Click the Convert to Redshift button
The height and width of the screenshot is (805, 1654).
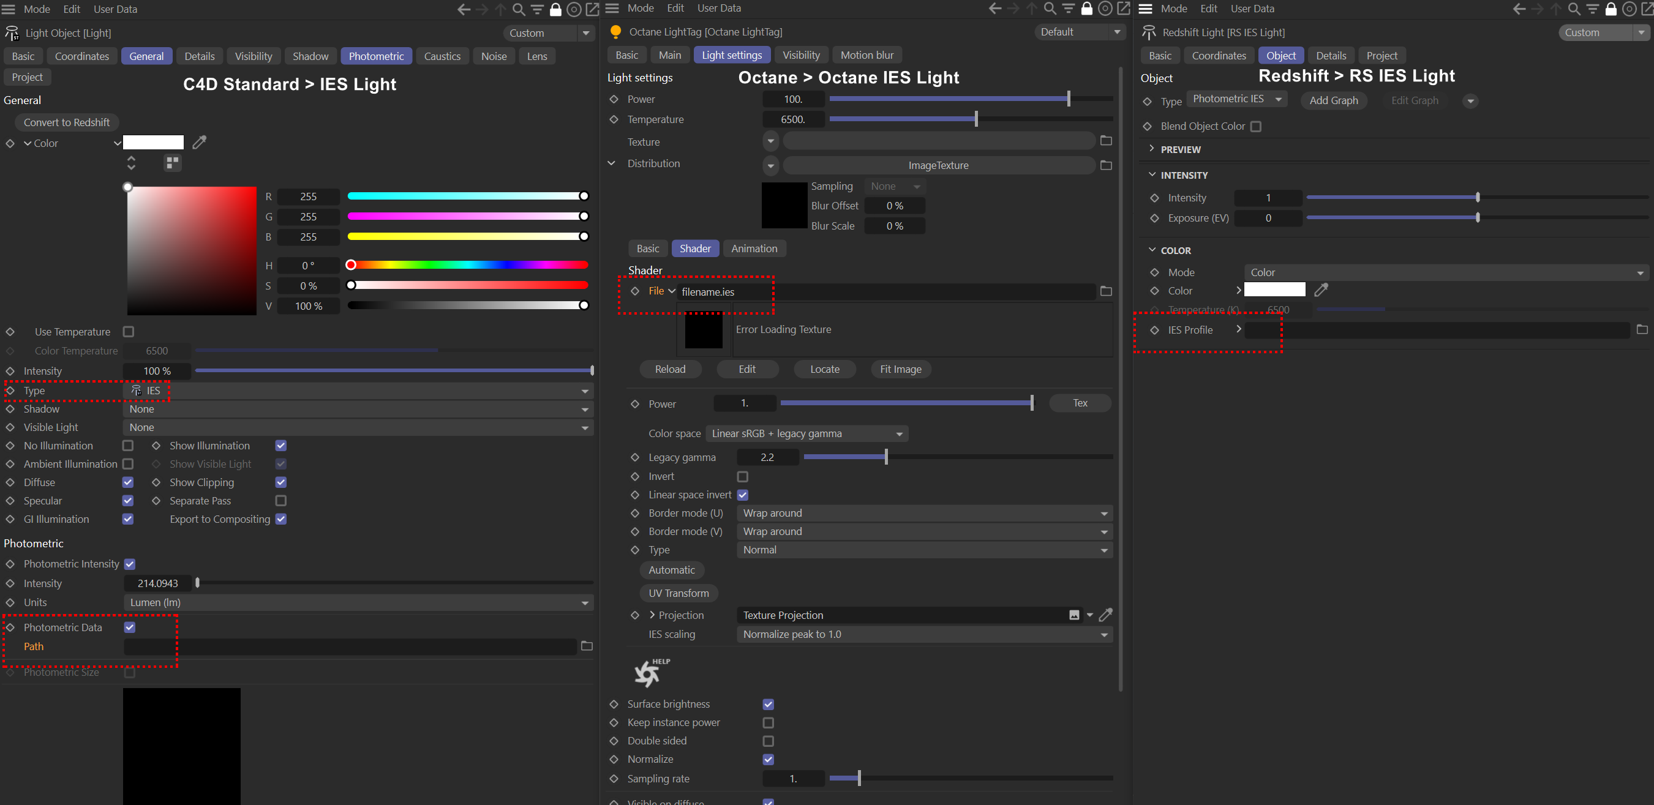point(67,122)
